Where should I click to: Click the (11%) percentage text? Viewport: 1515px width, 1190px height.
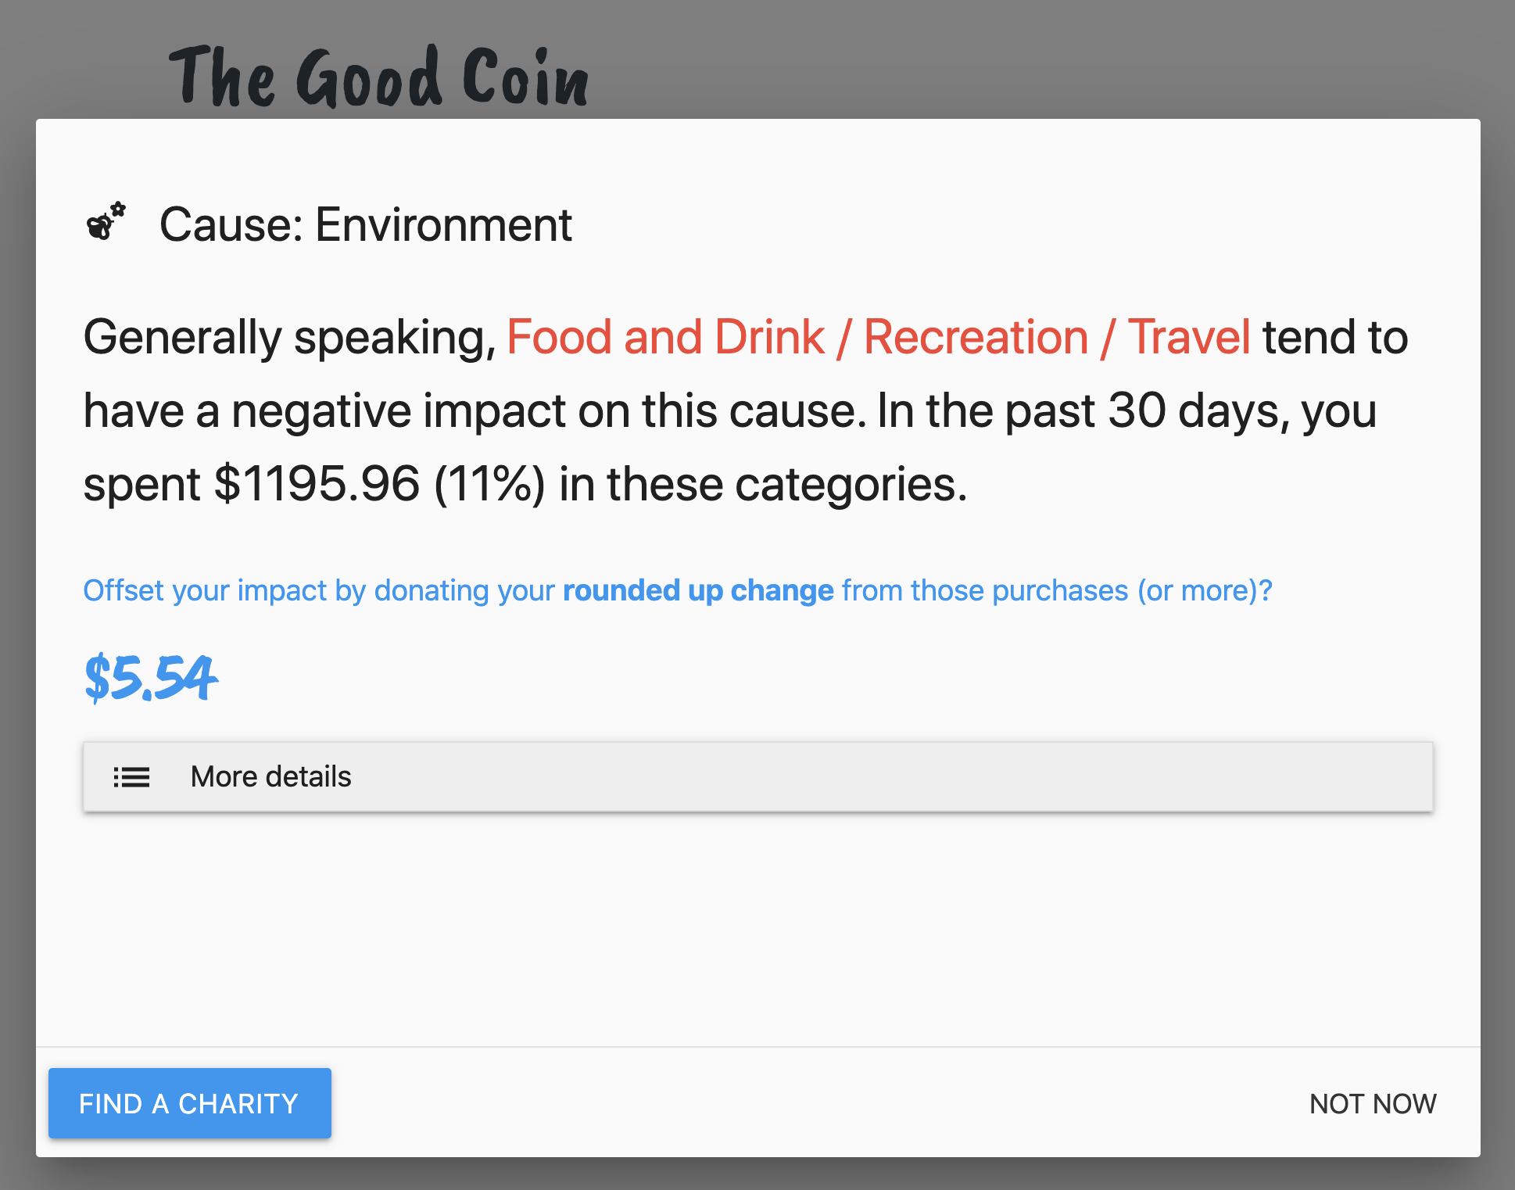pos(489,484)
